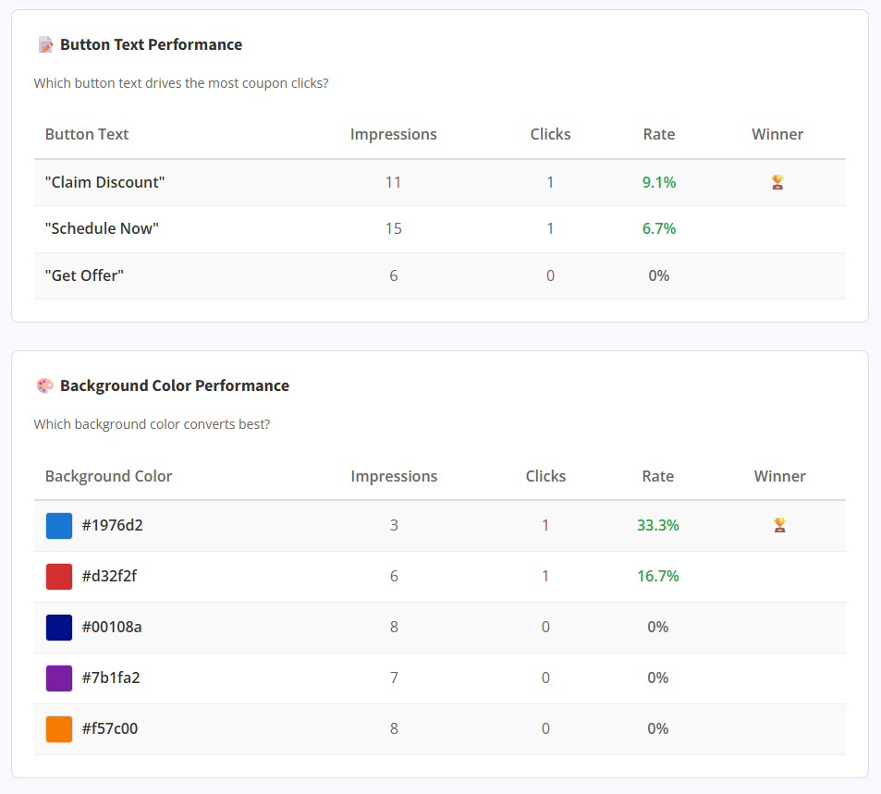The image size is (881, 794).
Task: Select the "Claim Discount" row label
Action: 104,182
